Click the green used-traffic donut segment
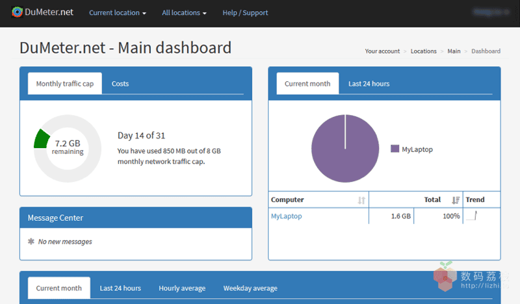520x304 pixels. 42,139
